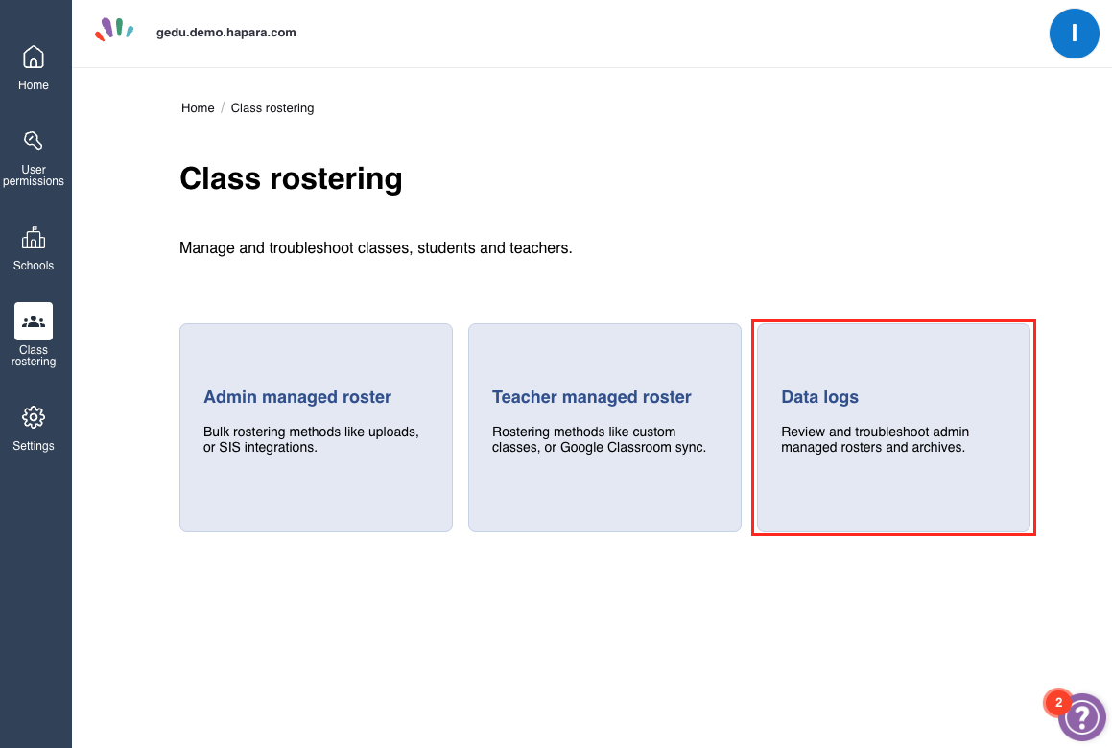The image size is (1112, 748).
Task: Click the Class rostering page title
Action: coord(291,178)
